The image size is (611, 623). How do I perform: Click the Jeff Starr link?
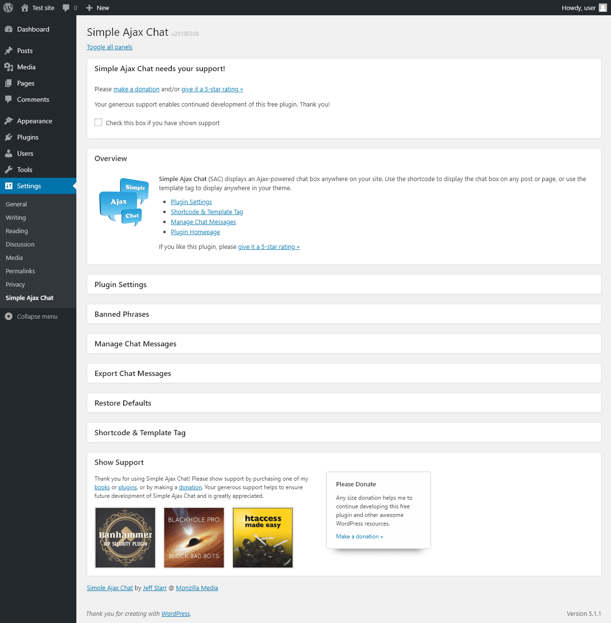click(155, 588)
